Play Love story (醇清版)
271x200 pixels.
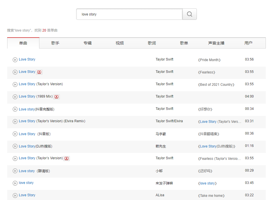click(x=15, y=171)
